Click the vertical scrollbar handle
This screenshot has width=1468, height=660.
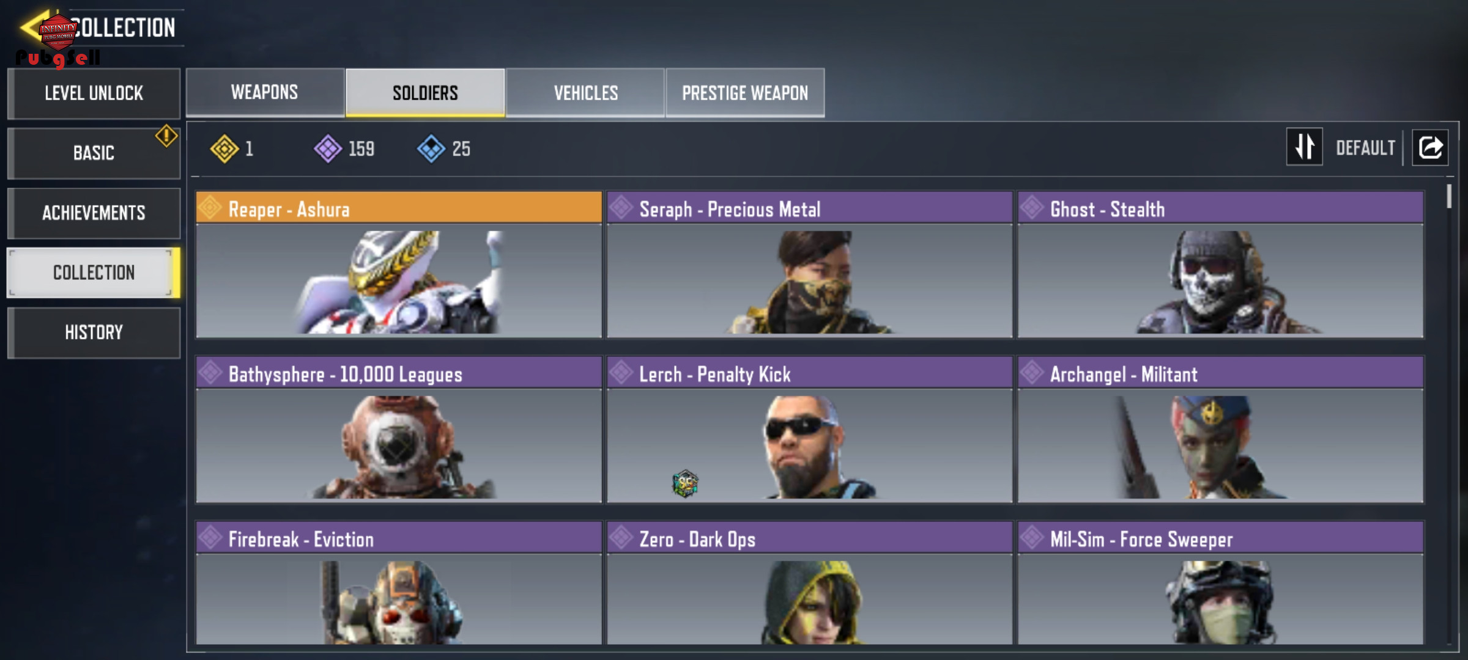1449,196
